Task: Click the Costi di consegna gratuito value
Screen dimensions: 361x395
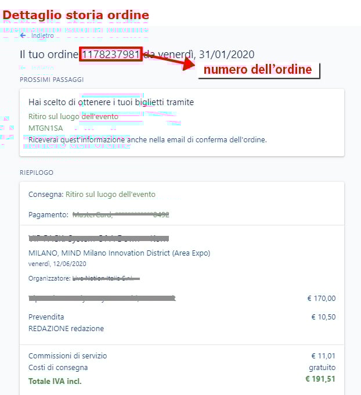Action: 322,368
